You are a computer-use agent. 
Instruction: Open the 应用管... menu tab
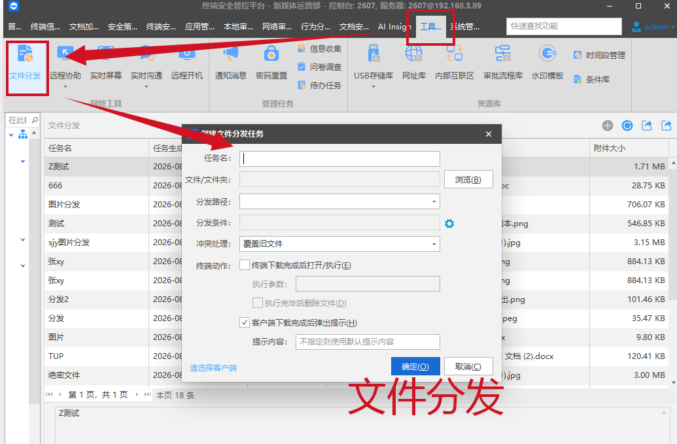click(x=200, y=27)
